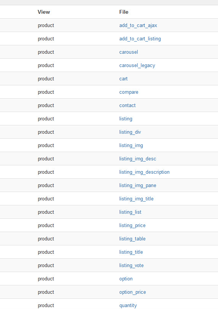Image resolution: width=218 pixels, height=309 pixels.
Task: Open the listing file link
Action: click(126, 119)
